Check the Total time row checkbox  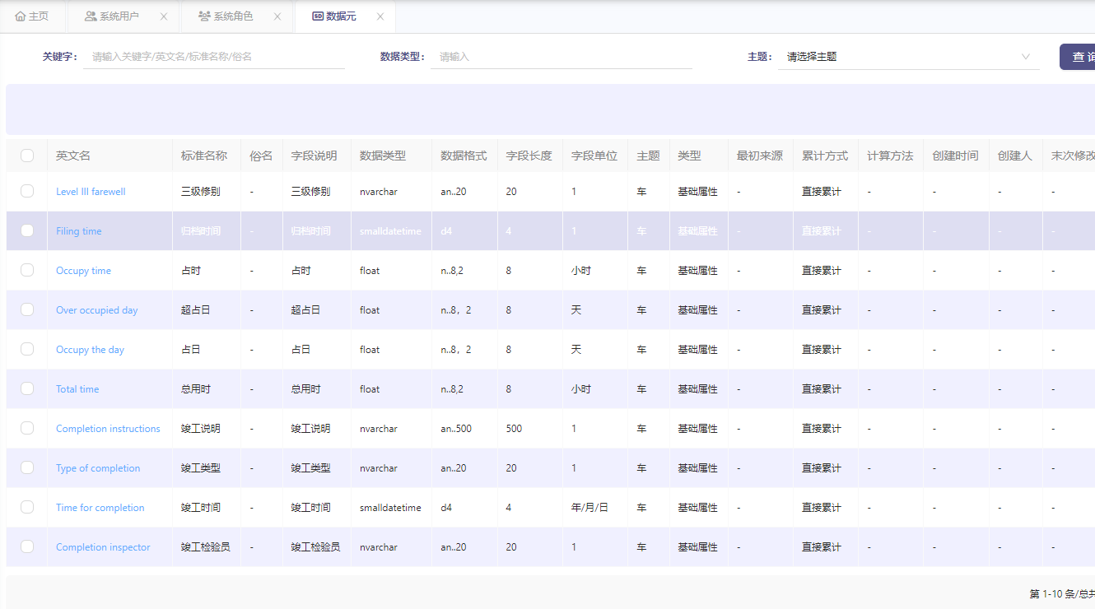[x=27, y=388]
